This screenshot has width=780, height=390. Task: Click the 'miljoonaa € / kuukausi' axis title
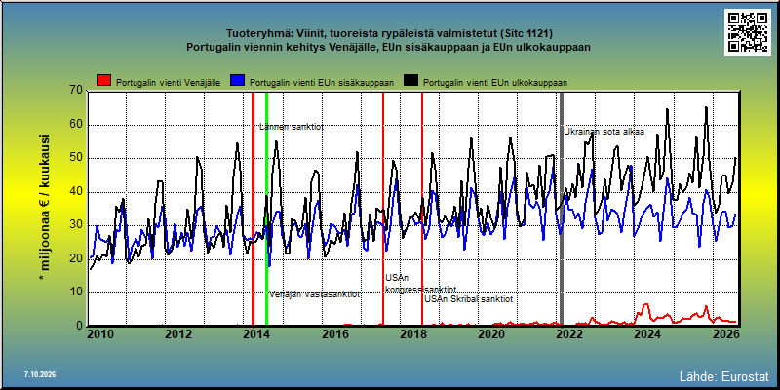(x=43, y=209)
